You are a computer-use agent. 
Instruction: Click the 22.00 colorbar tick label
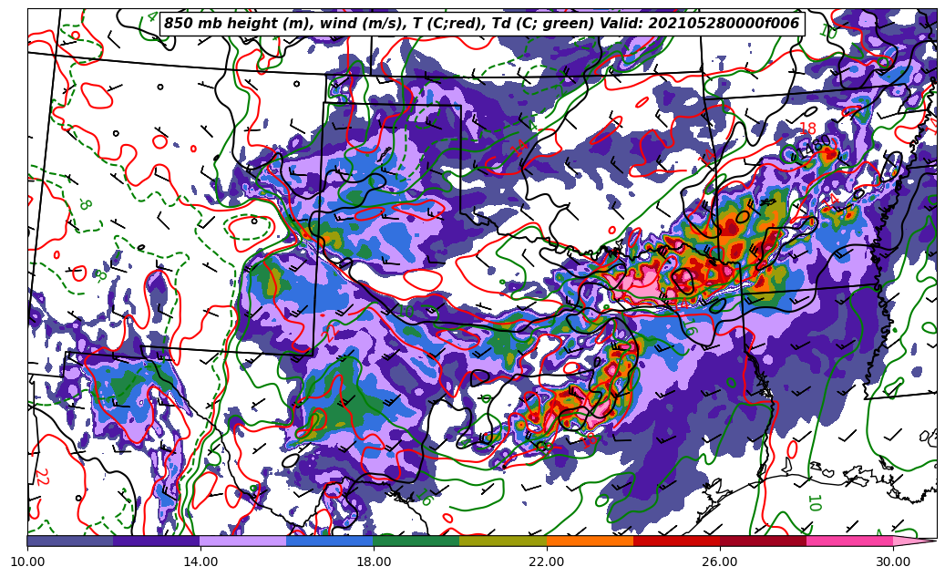[x=547, y=562]
